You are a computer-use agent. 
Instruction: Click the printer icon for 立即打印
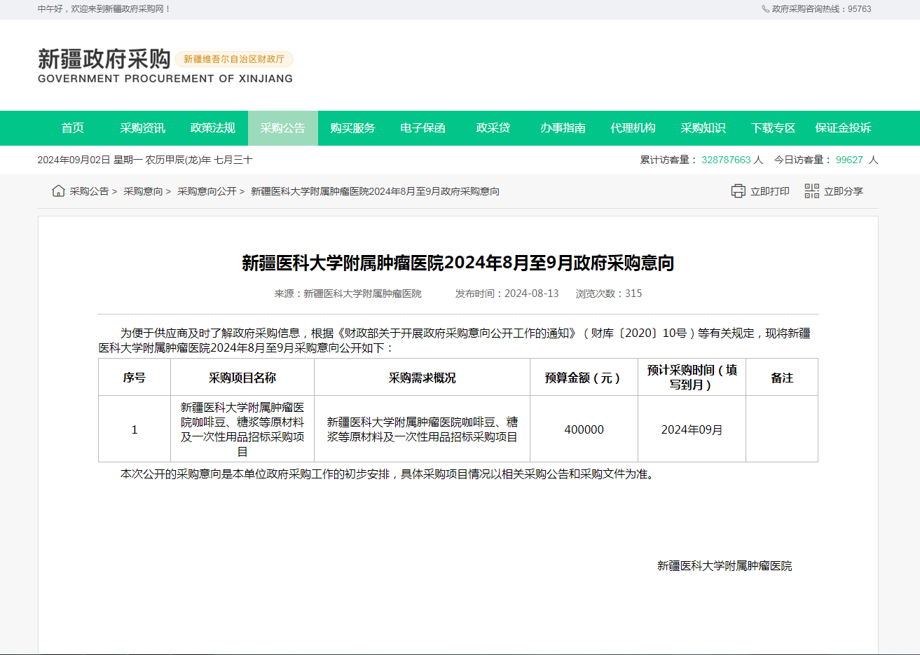click(738, 191)
